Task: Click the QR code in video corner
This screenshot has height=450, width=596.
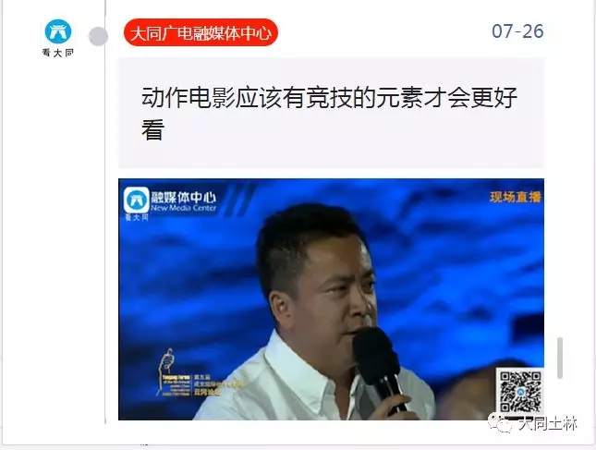Action: point(520,392)
